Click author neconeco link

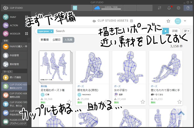pyautogui.click(x=86, y=95)
